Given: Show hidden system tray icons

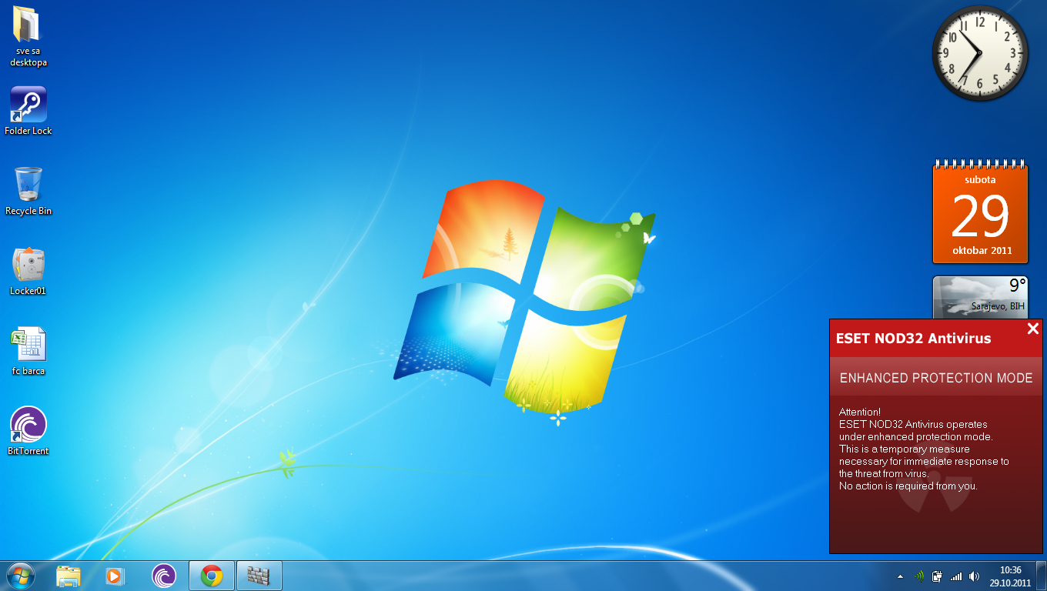Looking at the screenshot, I should coord(900,576).
